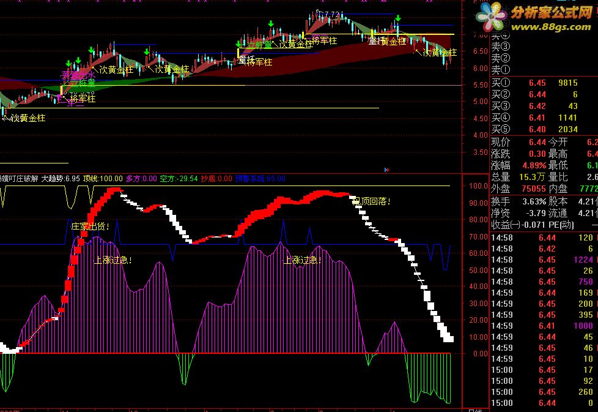The width and height of the screenshot is (598, 412).
Task: Click the 卖③ ask row label
Action: pos(500,47)
